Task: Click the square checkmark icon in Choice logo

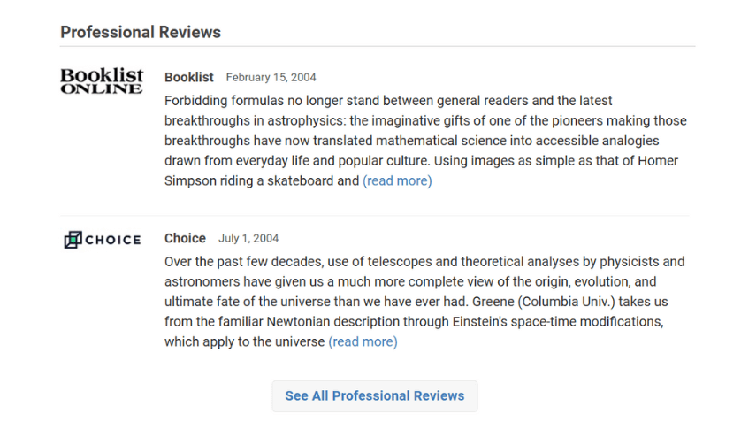Action: coord(73,240)
